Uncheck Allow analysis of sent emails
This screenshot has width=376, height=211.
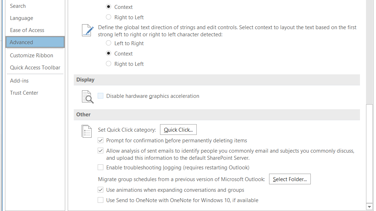(101, 151)
